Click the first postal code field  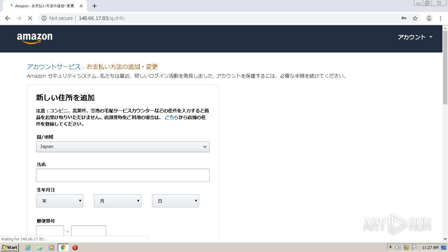[50, 232]
